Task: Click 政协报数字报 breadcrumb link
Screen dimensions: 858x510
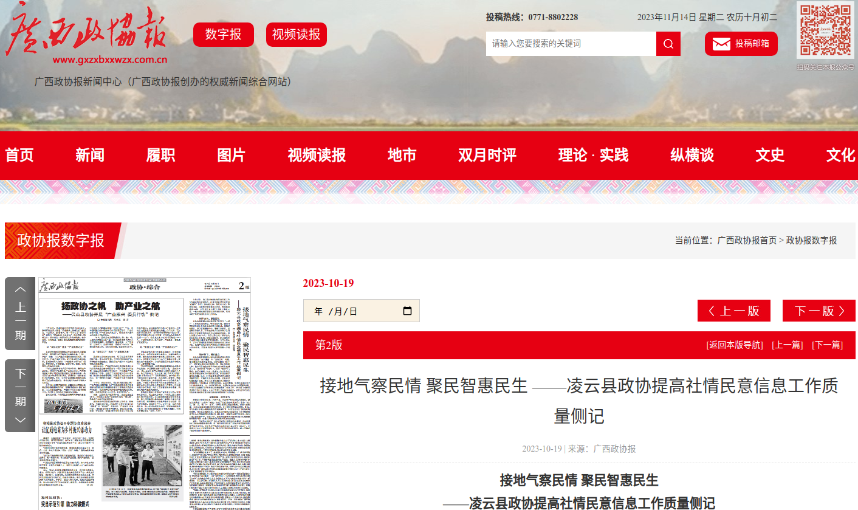Action: 812,240
